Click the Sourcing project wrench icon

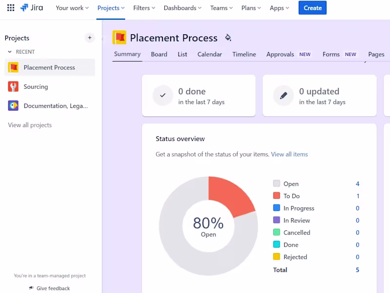[13, 86]
